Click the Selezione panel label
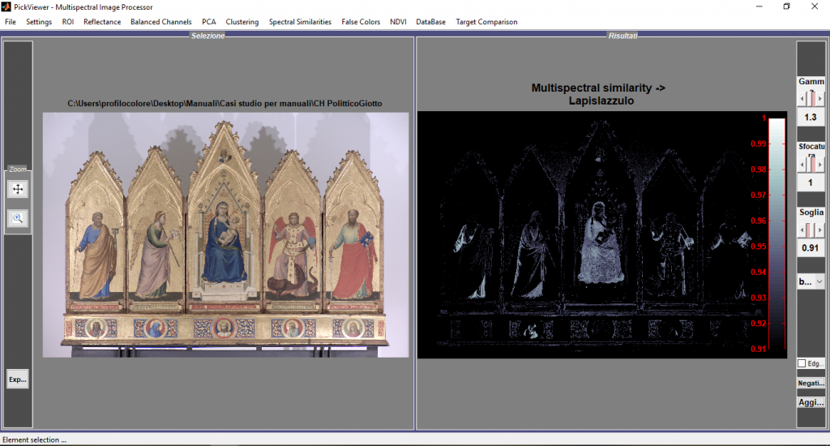The width and height of the screenshot is (830, 446). (x=208, y=36)
